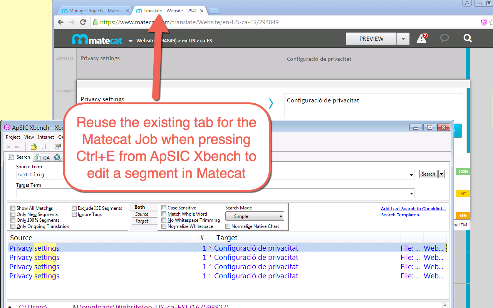Click the green padlock in the address bar
493x308 pixels.
(x=95, y=22)
